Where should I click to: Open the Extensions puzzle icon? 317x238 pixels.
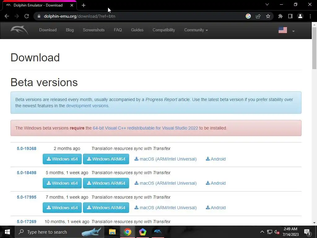coord(280,16)
